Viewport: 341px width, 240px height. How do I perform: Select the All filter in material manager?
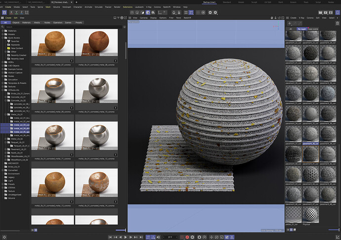pos(291,29)
